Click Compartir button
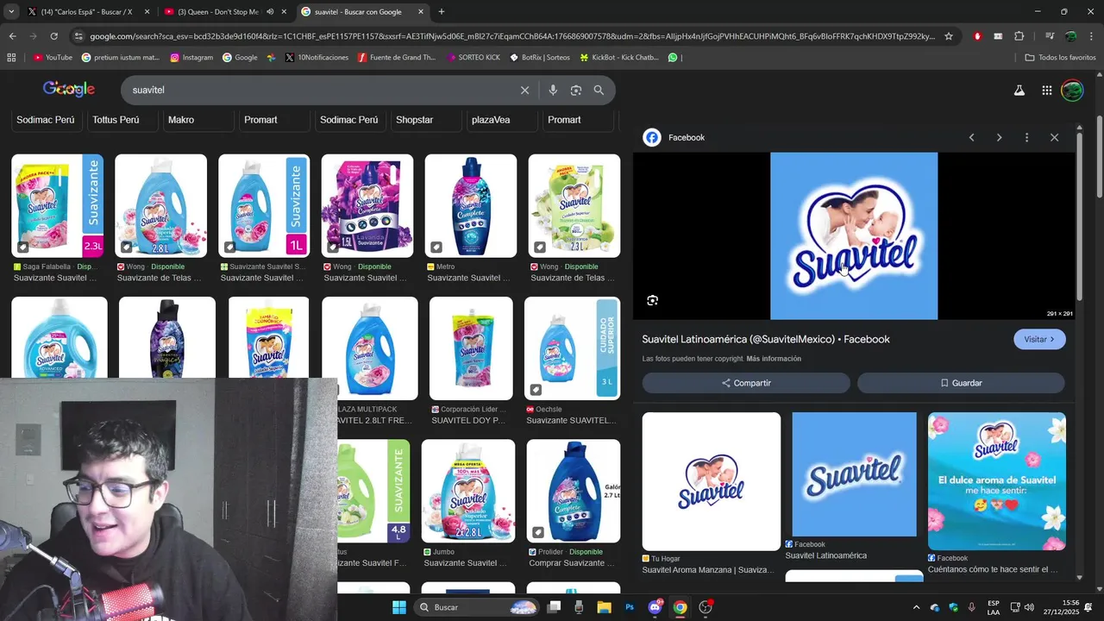The height and width of the screenshot is (621, 1104). [x=746, y=383]
